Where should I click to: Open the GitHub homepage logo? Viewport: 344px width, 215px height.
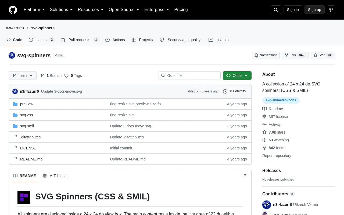[13, 10]
